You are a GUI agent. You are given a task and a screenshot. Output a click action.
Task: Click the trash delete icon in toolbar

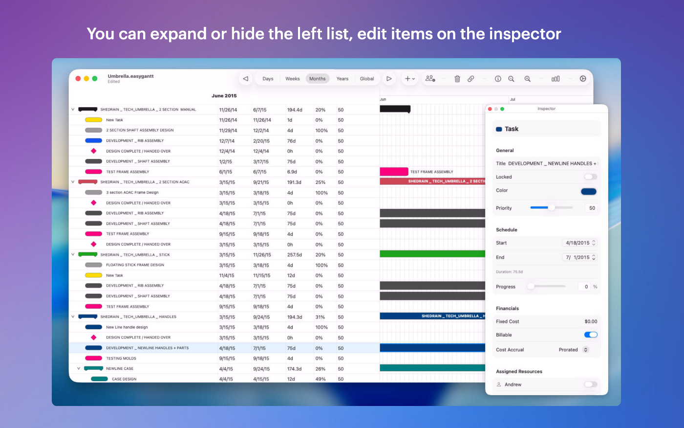point(457,79)
